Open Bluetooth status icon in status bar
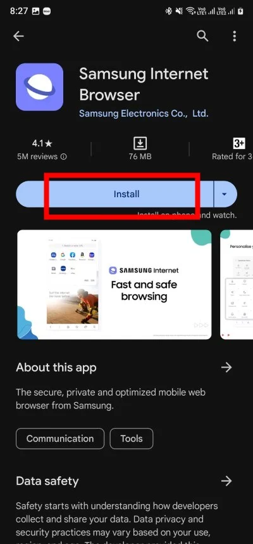Screen dimensions: 253x544 pyautogui.click(x=168, y=11)
